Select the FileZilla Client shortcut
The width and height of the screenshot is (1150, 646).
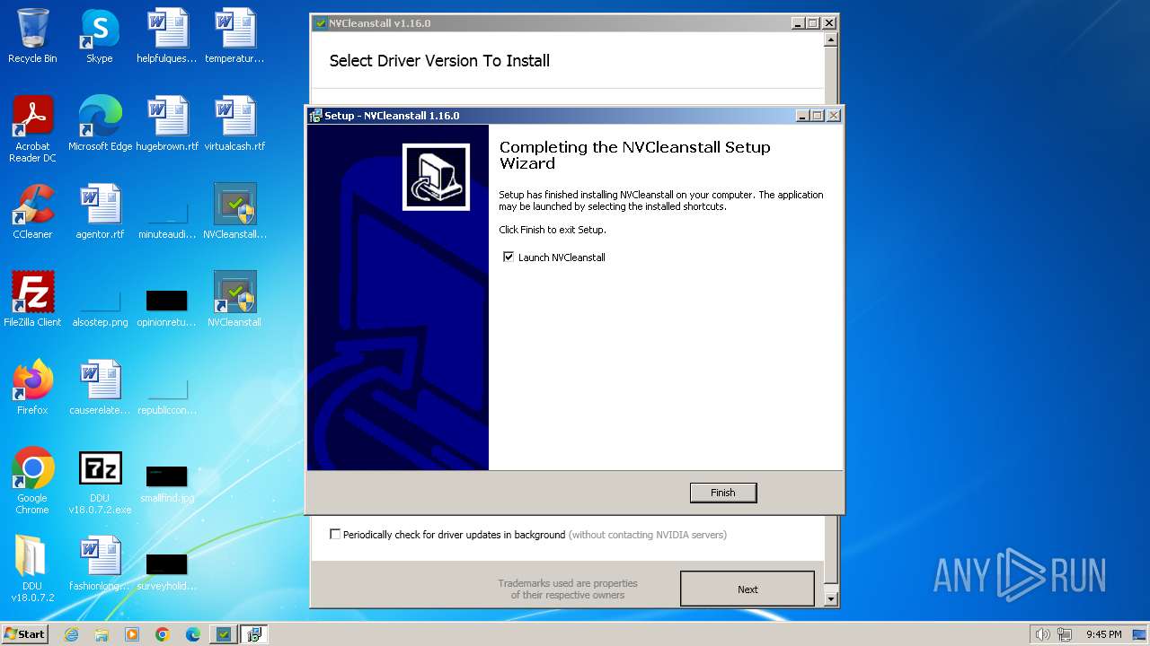(x=32, y=300)
